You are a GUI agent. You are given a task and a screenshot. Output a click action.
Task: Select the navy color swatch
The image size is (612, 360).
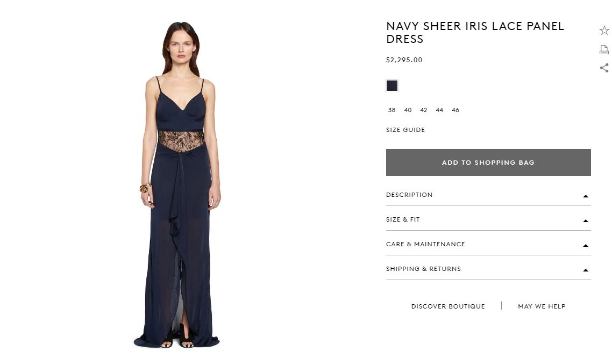pos(392,86)
